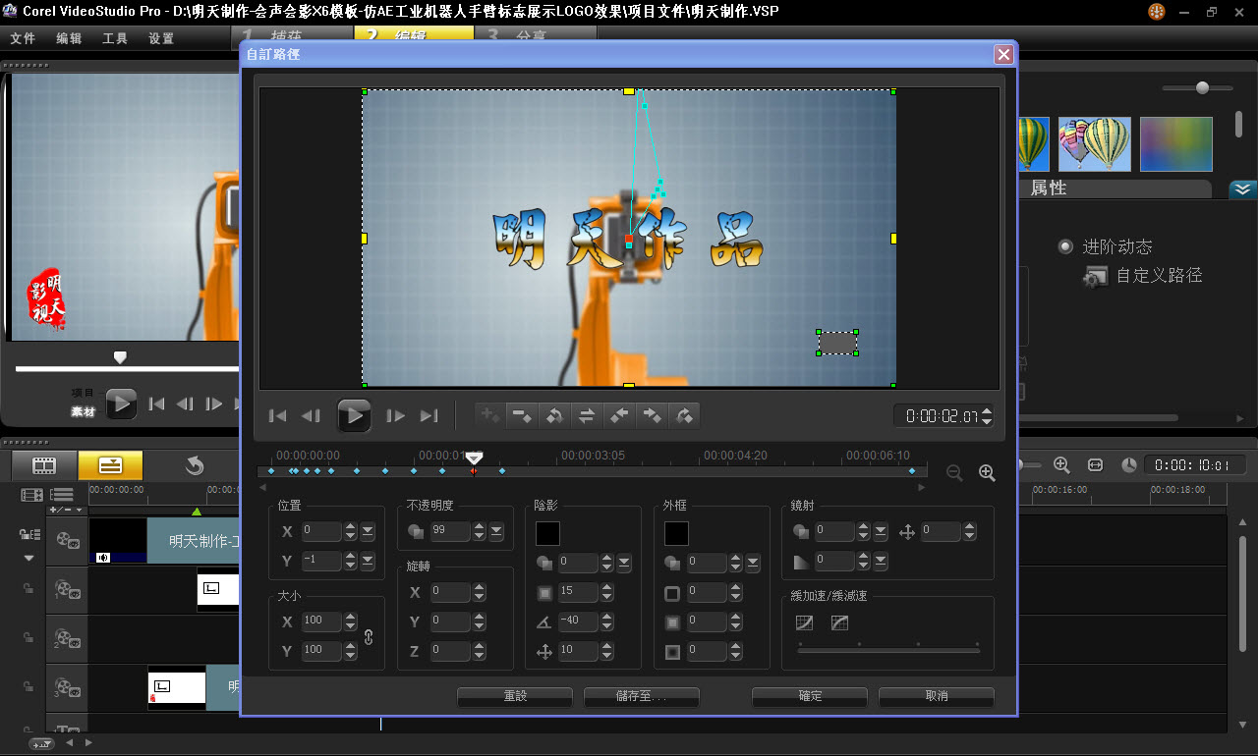Open the 编辑 menu
This screenshot has width=1258, height=756.
69,39
